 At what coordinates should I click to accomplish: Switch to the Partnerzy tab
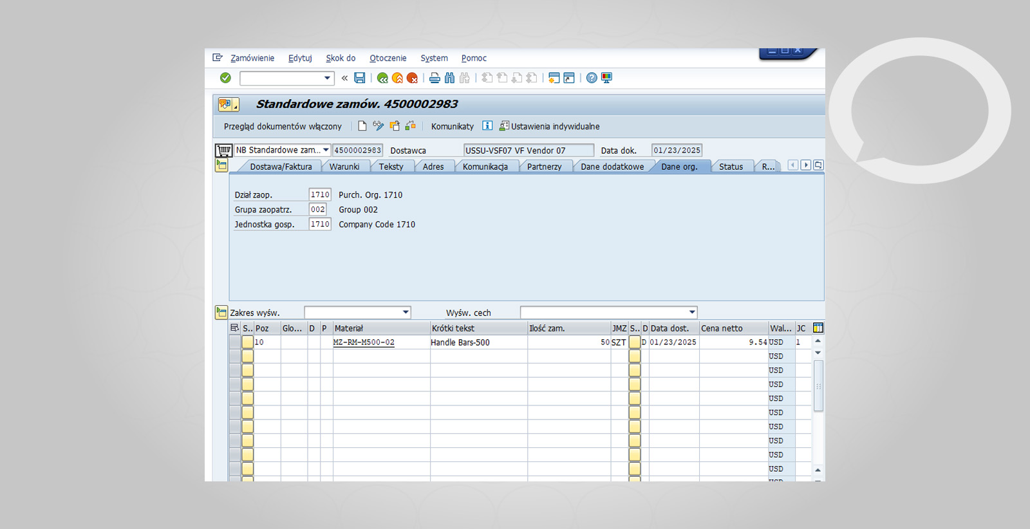click(545, 167)
